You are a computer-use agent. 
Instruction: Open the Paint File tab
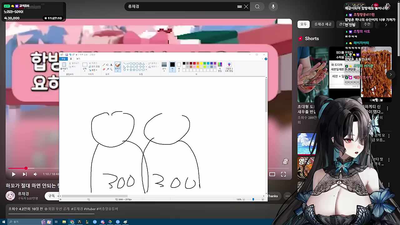63,59
